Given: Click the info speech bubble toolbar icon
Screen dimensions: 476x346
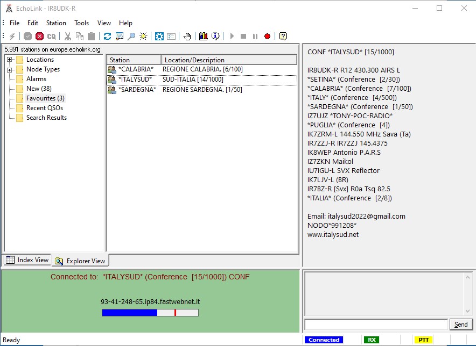Looking at the screenshot, I should click(215, 37).
